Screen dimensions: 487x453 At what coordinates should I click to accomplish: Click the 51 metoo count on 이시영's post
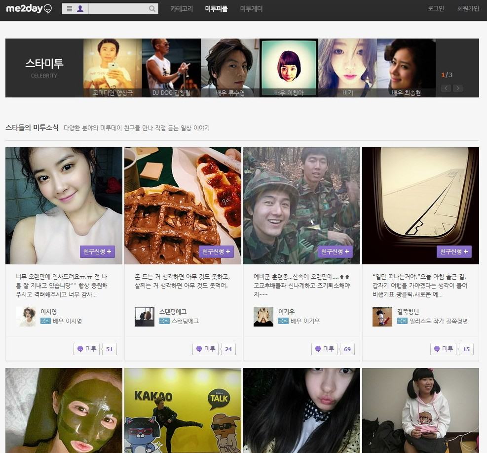(x=110, y=349)
